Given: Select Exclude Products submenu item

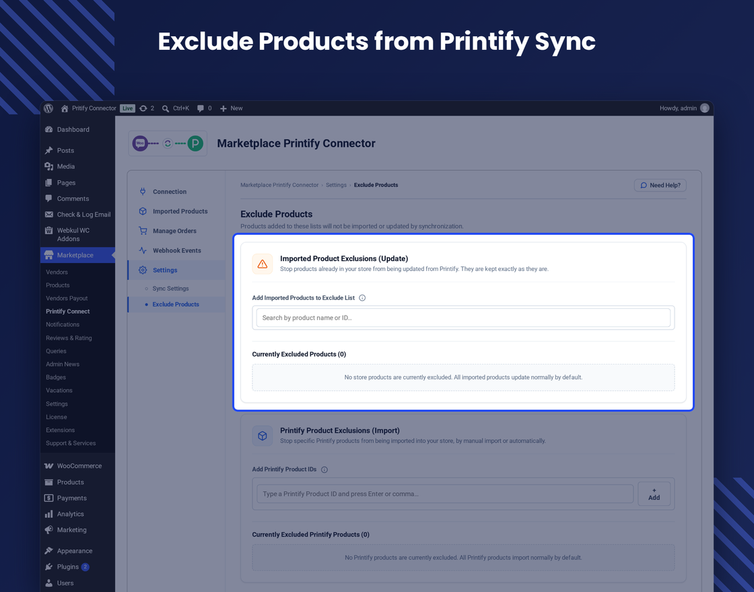Looking at the screenshot, I should tap(176, 304).
